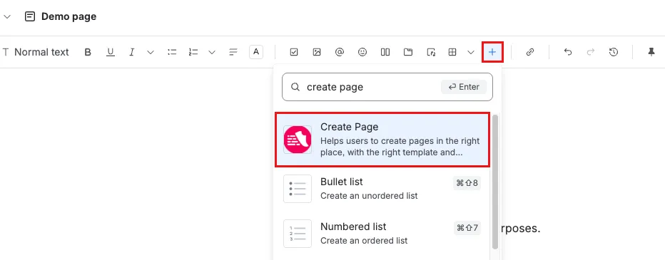Pin the toolbar

tap(651, 52)
